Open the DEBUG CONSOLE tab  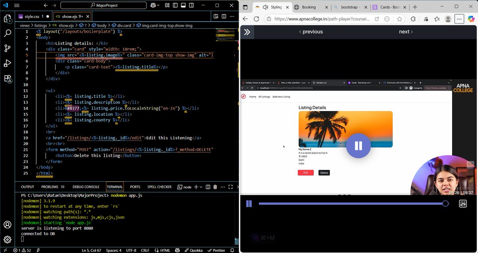point(86,187)
